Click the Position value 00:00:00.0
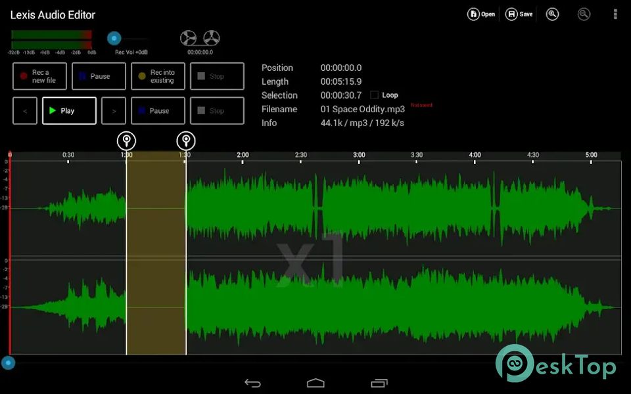The image size is (631, 394). coord(341,68)
